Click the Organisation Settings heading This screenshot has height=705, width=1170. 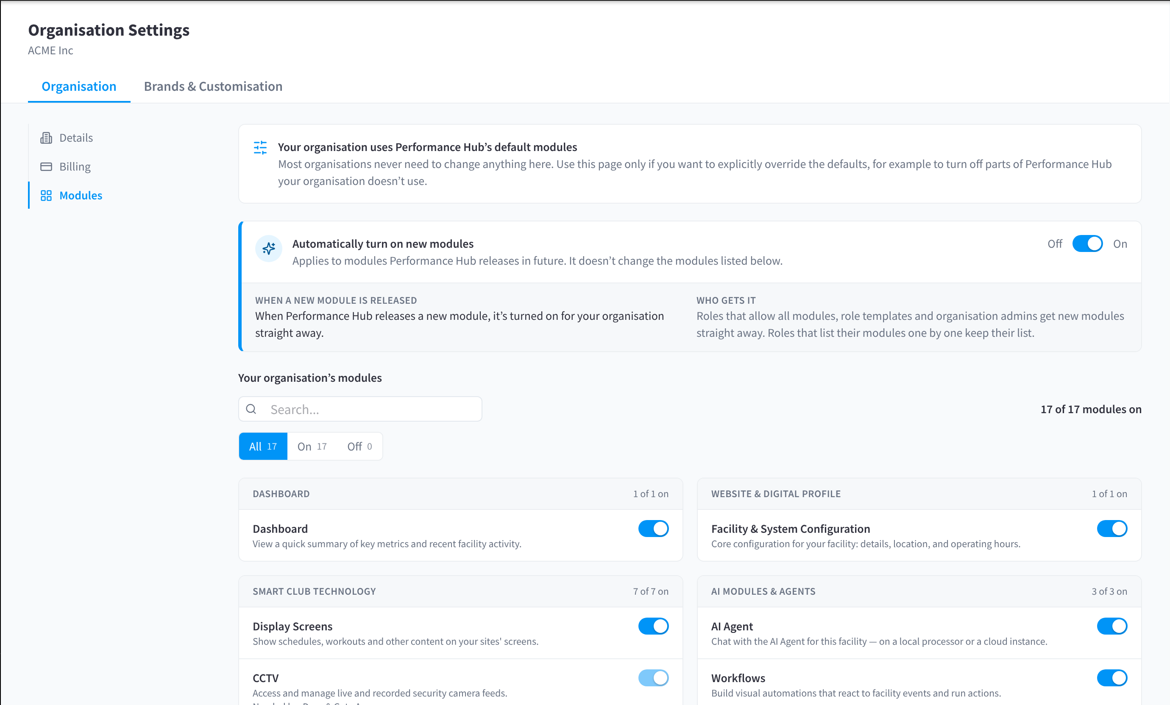point(109,30)
